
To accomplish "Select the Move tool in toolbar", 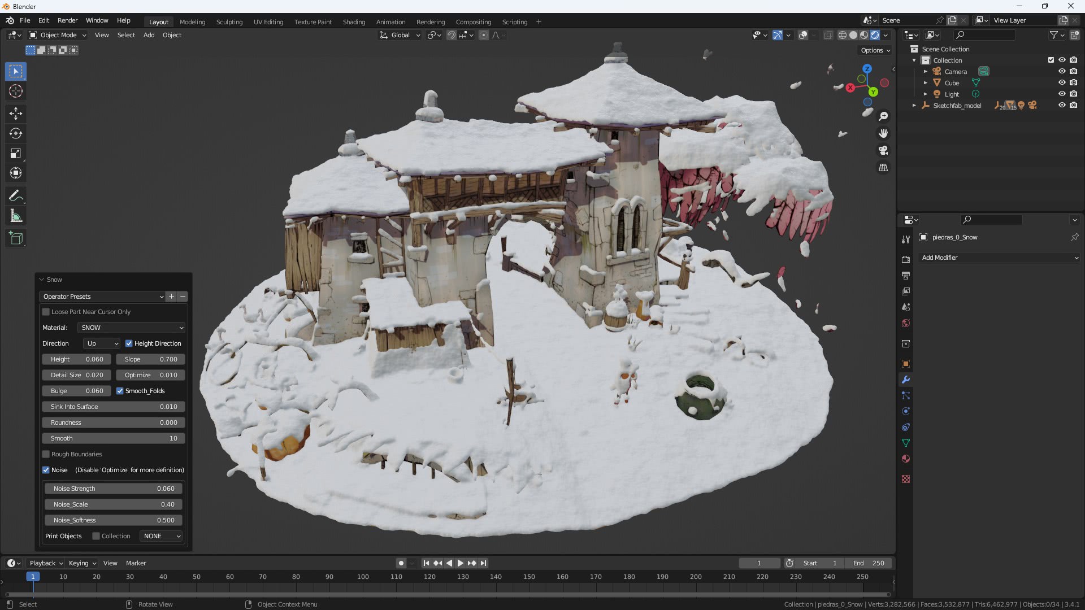I will tap(16, 114).
